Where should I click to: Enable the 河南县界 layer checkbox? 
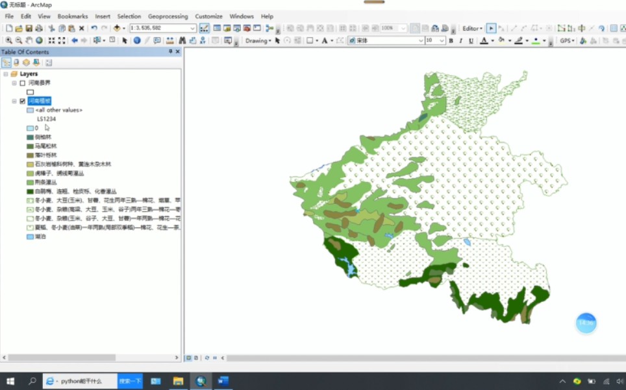coord(22,84)
